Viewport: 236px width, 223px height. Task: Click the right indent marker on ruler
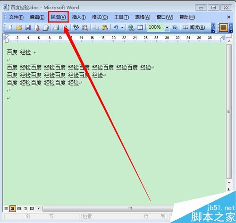(222, 39)
